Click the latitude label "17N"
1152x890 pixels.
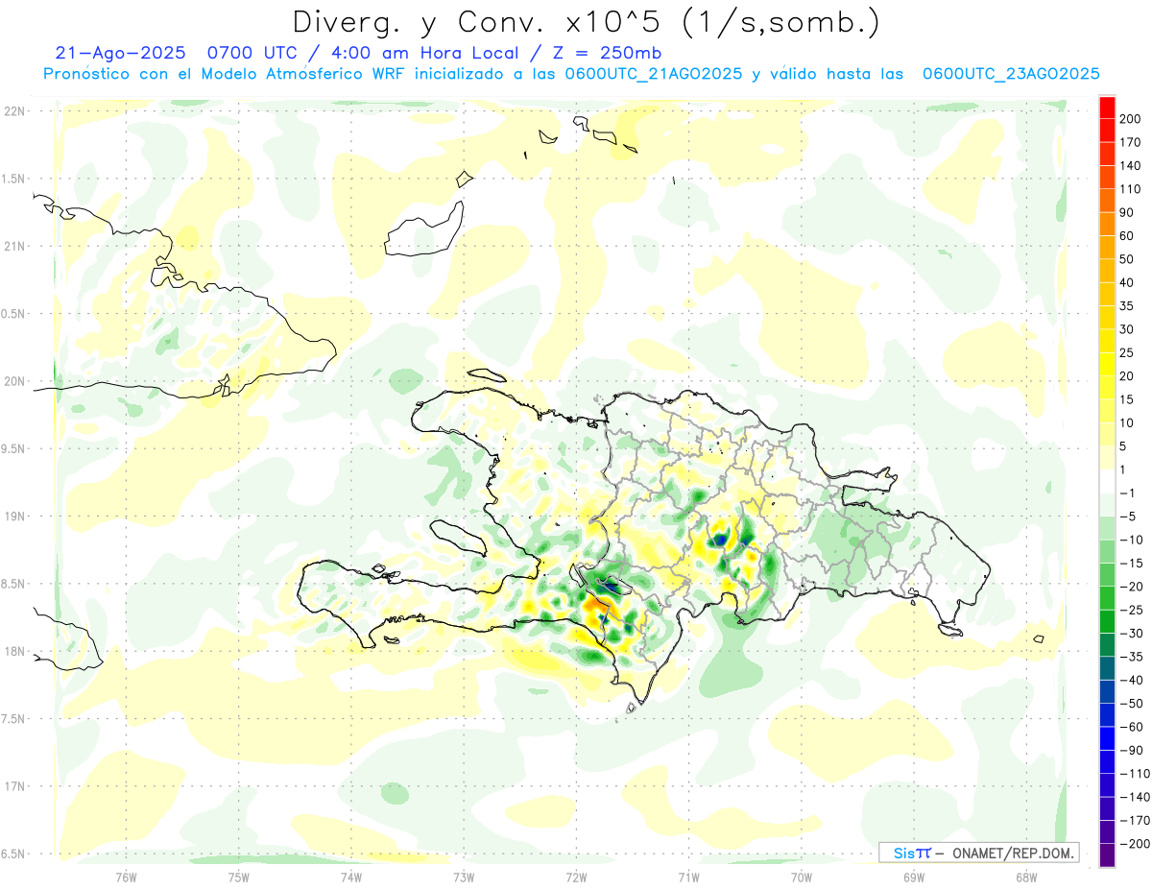coord(14,786)
